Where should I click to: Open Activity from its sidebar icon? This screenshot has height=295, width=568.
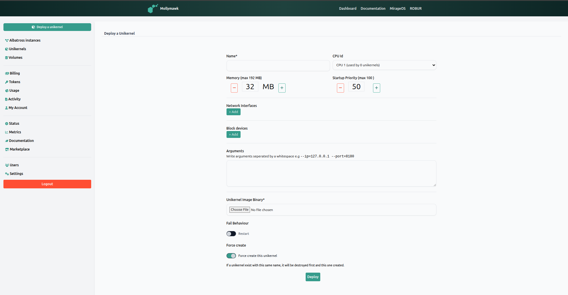click(6, 99)
